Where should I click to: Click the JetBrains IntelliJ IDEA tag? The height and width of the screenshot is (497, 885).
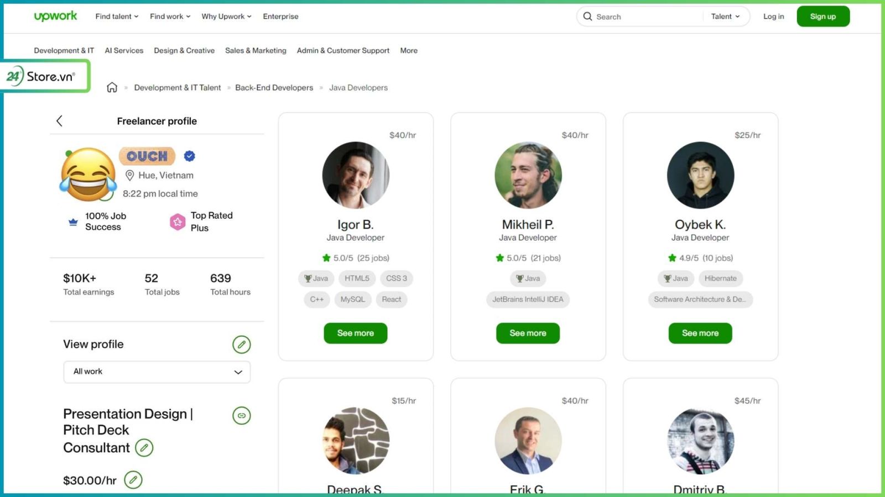[528, 299]
